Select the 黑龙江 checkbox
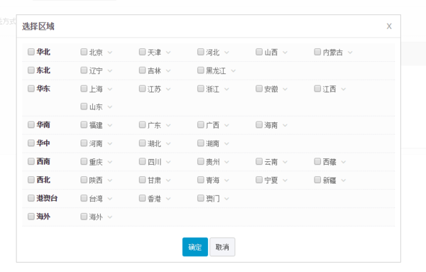Image resolution: width=426 pixels, height=272 pixels. click(x=201, y=70)
